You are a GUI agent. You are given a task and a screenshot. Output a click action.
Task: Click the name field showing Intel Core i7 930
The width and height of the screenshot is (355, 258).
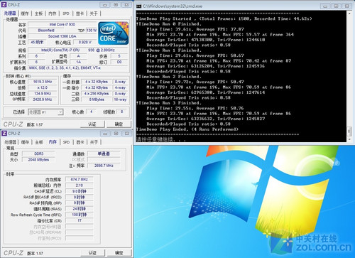tap(62, 24)
